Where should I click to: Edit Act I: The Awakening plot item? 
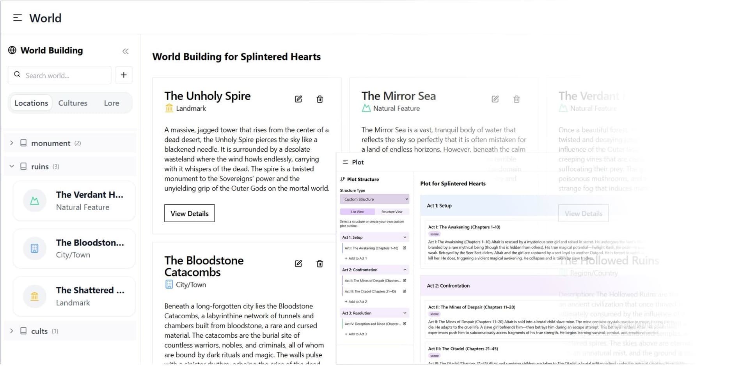pyautogui.click(x=405, y=248)
